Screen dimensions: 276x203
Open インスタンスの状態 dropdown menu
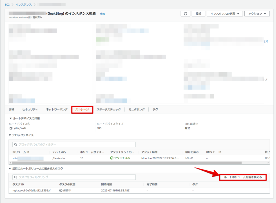224,14
